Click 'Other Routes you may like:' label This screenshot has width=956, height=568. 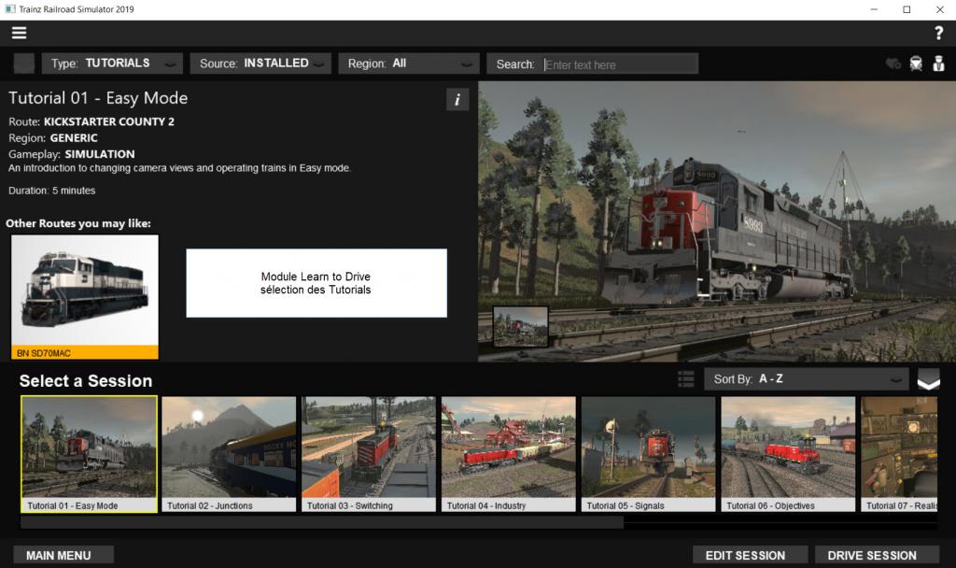[x=78, y=223]
